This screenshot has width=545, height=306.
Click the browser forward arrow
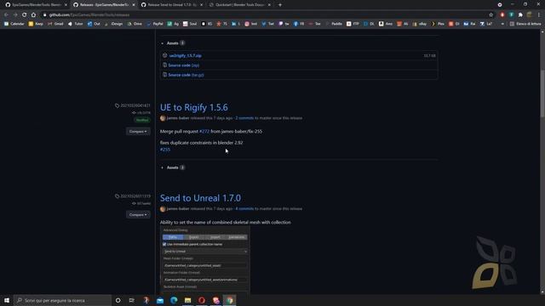[x=15, y=15]
